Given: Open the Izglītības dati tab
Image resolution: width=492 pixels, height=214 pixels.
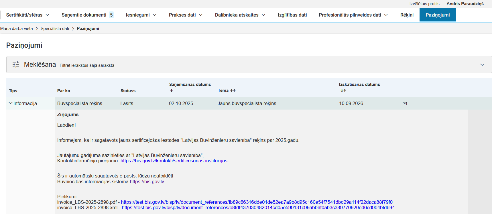Looking at the screenshot, I should (x=292, y=15).
